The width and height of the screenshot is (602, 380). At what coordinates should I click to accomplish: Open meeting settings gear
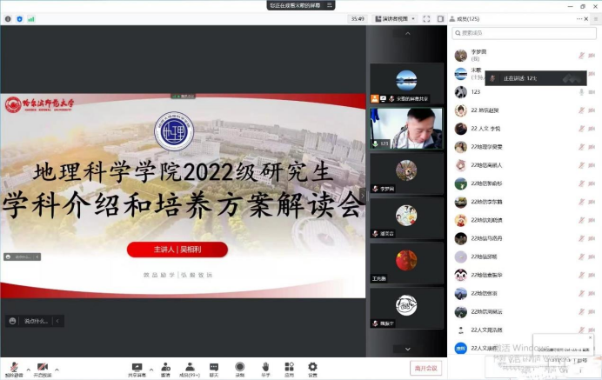pos(312,368)
